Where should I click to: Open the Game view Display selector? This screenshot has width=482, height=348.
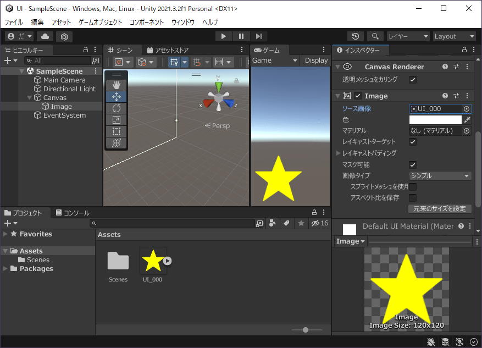[x=317, y=60]
